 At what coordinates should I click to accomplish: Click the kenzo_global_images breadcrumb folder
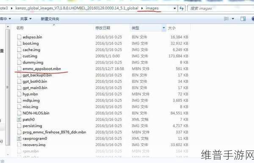(x=77, y=8)
